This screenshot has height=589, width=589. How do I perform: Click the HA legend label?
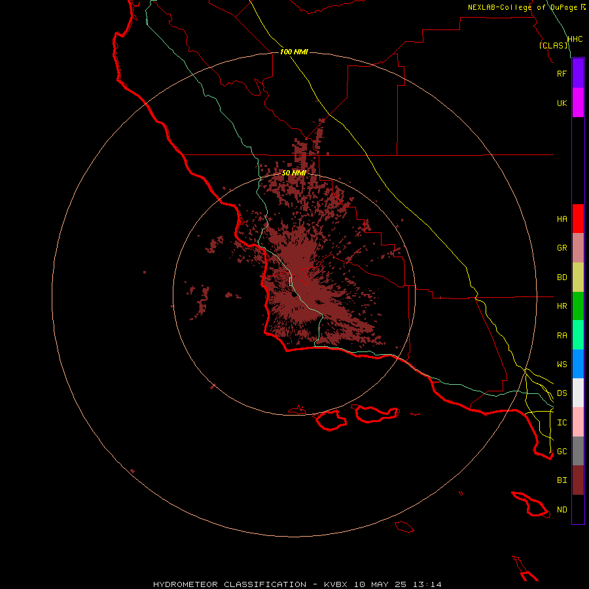562,219
